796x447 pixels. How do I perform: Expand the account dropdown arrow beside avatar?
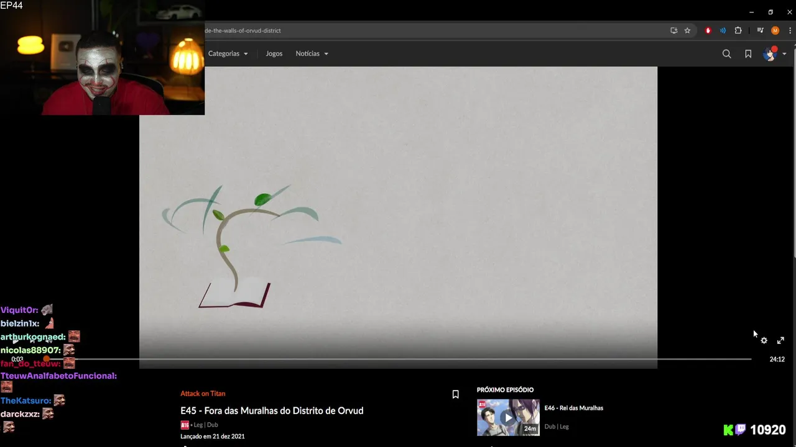point(784,54)
